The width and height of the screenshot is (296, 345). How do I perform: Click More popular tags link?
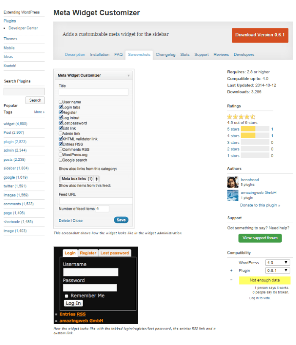pyautogui.click(x=39, y=112)
